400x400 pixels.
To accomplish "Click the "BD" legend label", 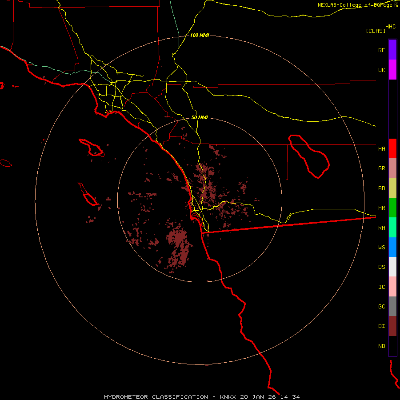I will (x=381, y=188).
